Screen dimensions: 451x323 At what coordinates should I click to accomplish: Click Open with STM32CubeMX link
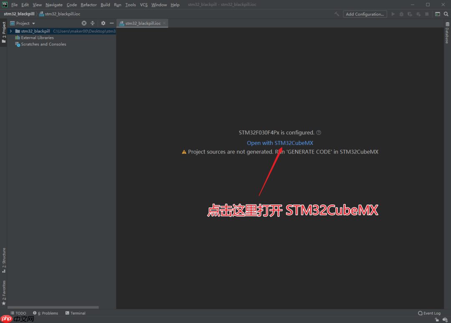pos(280,143)
